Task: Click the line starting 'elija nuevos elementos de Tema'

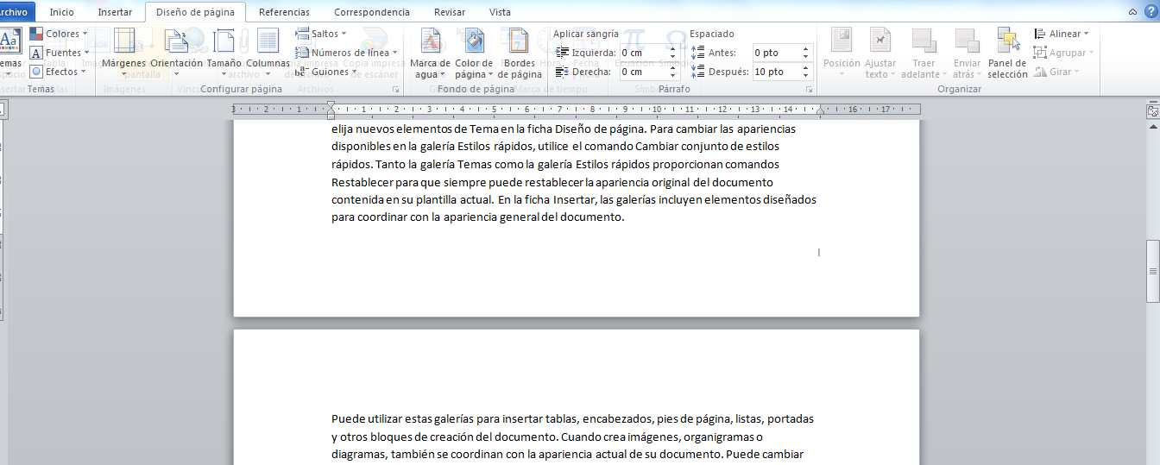Action: coord(564,129)
